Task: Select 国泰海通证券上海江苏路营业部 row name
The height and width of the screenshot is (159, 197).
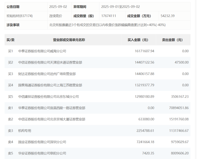Action: coord(50,85)
